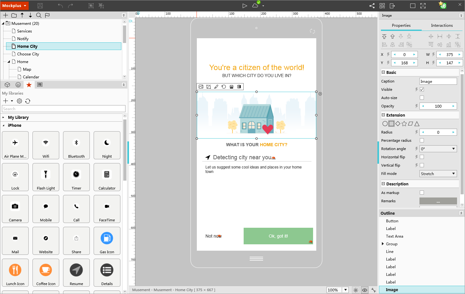Select the Services page
The height and width of the screenshot is (294, 465).
[x=25, y=31]
